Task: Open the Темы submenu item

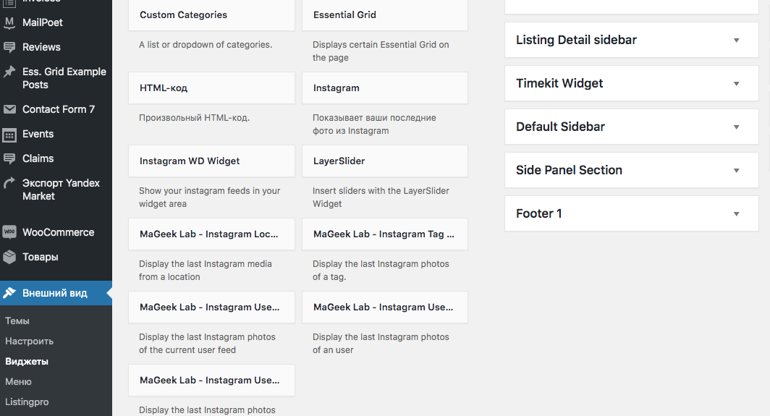Action: 17,321
